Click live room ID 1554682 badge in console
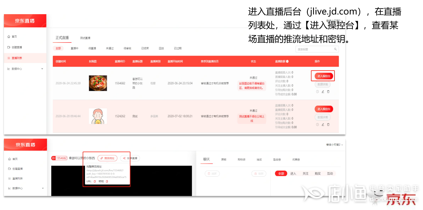 59,158
